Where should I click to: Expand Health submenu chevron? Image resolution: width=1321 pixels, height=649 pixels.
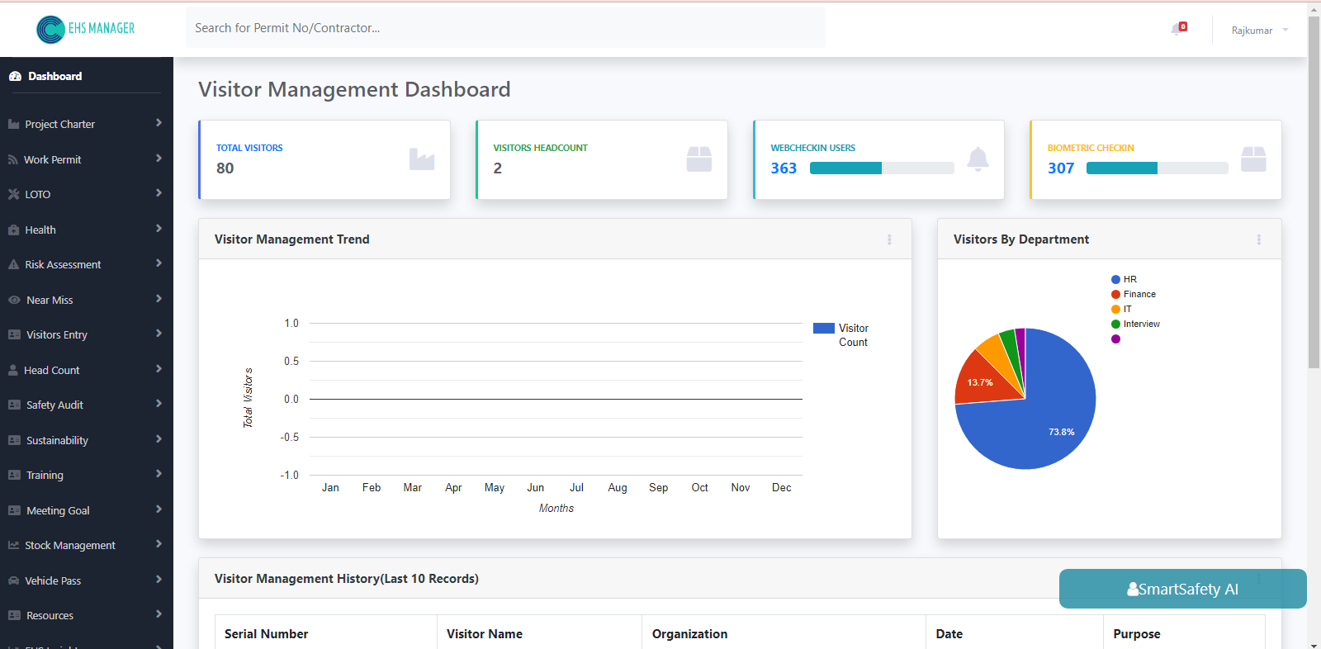(x=159, y=229)
